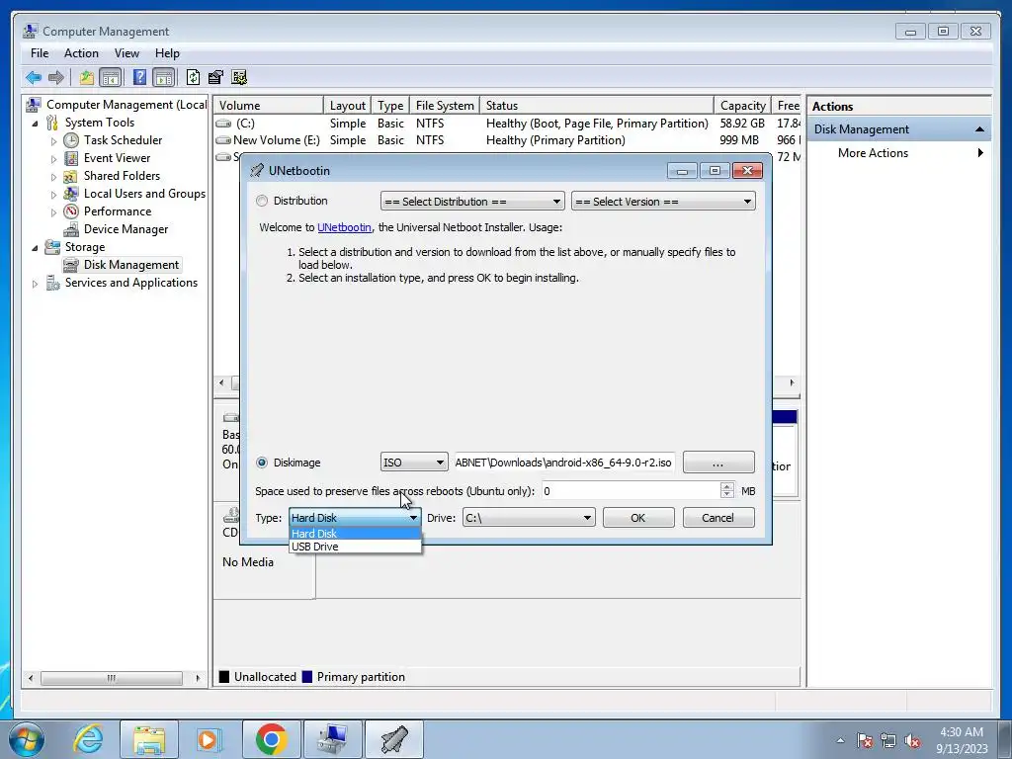Click the C: volume drive icon
Image resolution: width=1012 pixels, height=759 pixels.
(223, 124)
